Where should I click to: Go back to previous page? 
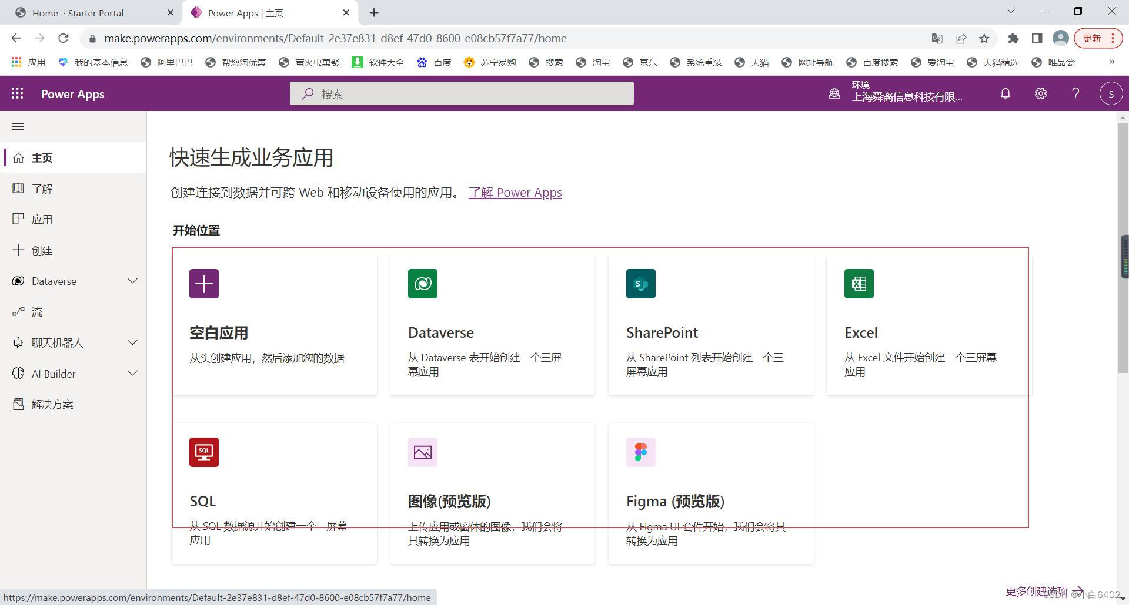pos(16,38)
